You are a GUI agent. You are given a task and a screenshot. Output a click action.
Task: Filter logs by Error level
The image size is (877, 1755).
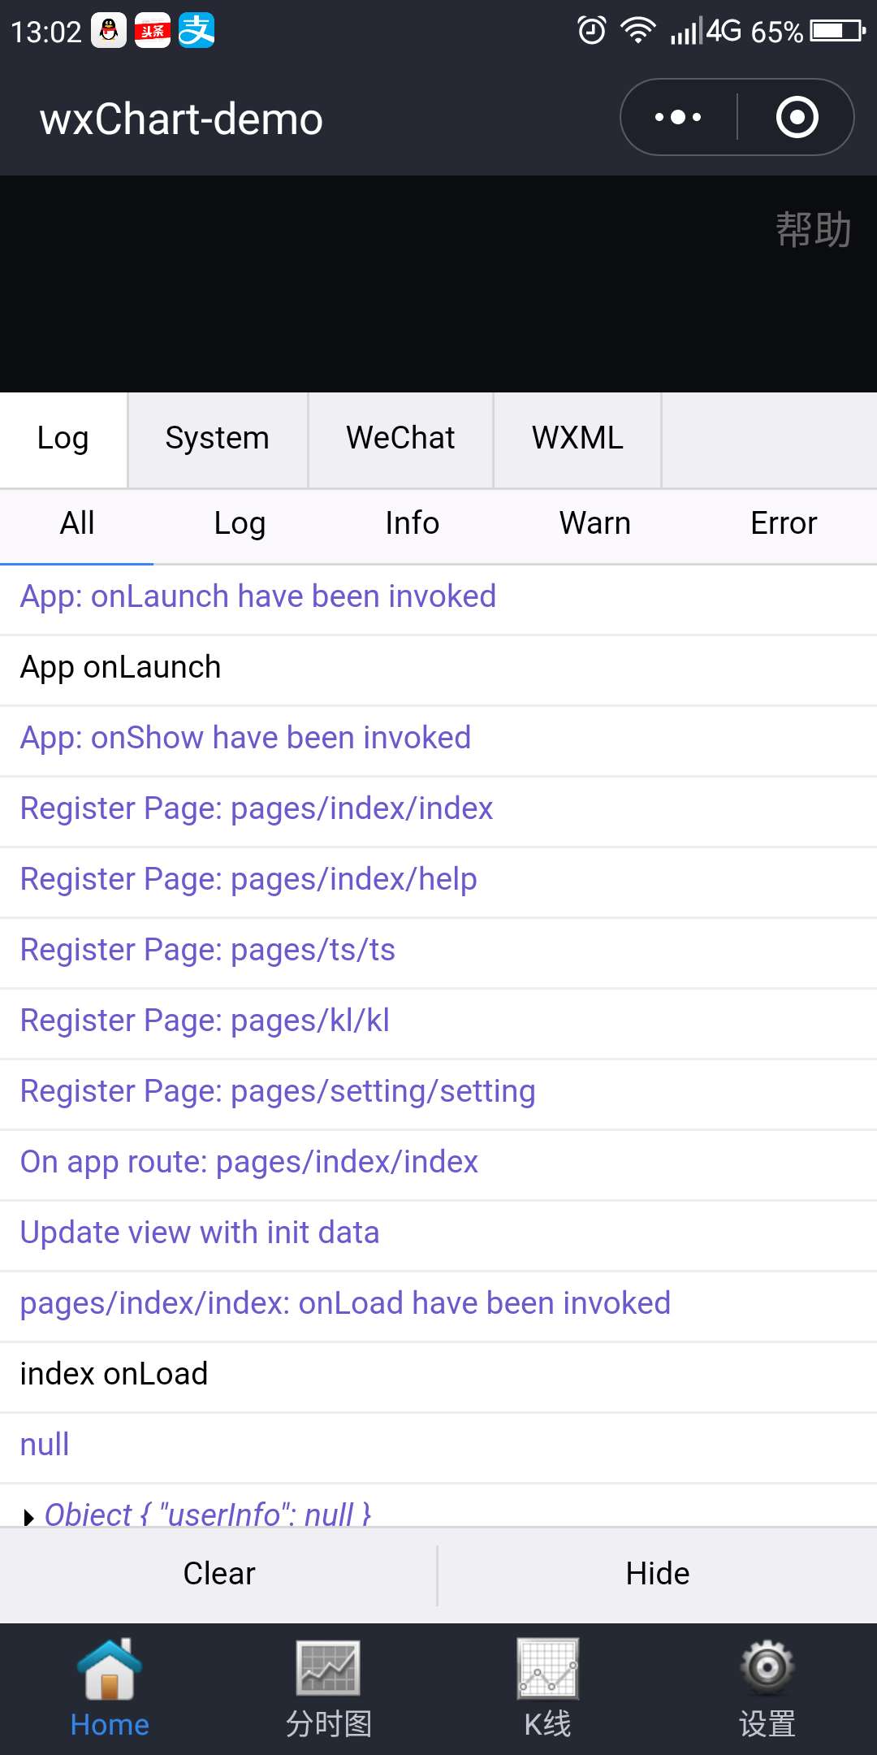pos(783,524)
